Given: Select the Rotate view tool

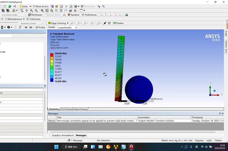Looking at the screenshot, I should pyautogui.click(x=22, y=11).
